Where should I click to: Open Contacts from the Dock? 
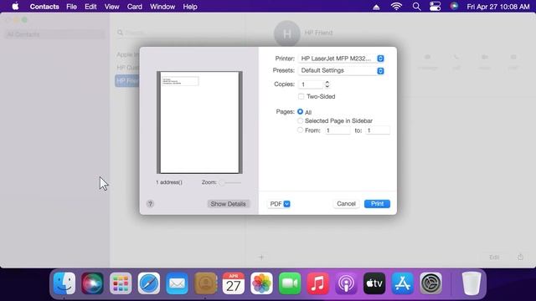click(x=205, y=283)
